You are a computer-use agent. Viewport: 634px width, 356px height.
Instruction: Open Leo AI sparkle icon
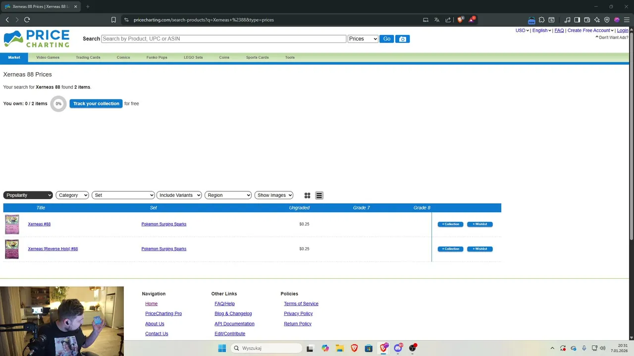(597, 20)
